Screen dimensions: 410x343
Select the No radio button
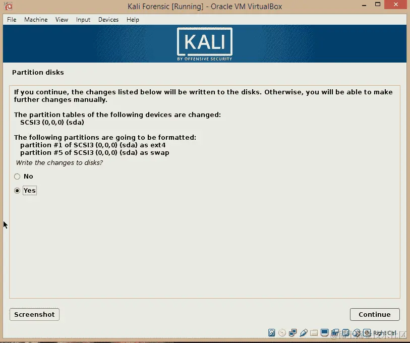click(x=17, y=177)
